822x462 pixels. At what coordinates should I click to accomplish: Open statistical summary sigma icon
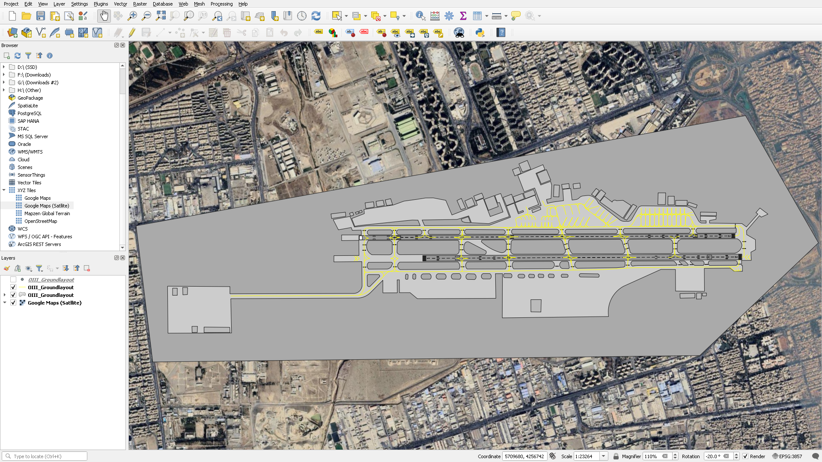click(x=463, y=16)
